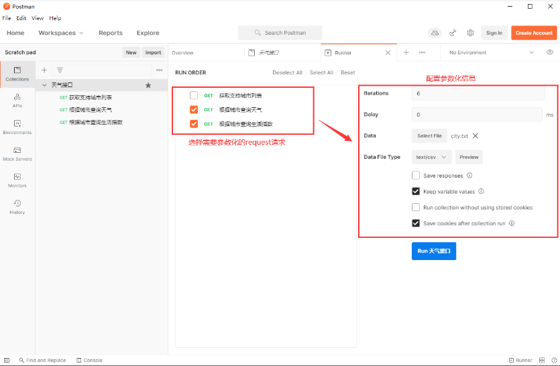Uncheck the 根据城市查询生活指数 request checkbox
This screenshot has height=366, width=560.
click(x=194, y=124)
